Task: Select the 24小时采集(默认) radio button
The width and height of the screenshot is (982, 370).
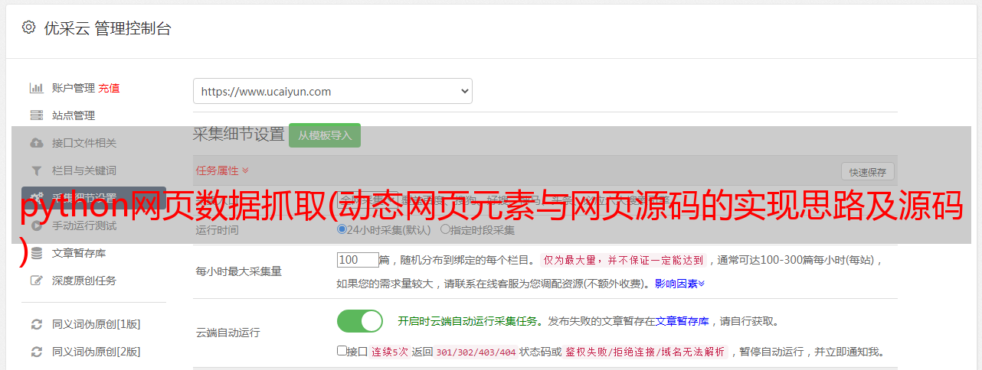Action: point(342,229)
